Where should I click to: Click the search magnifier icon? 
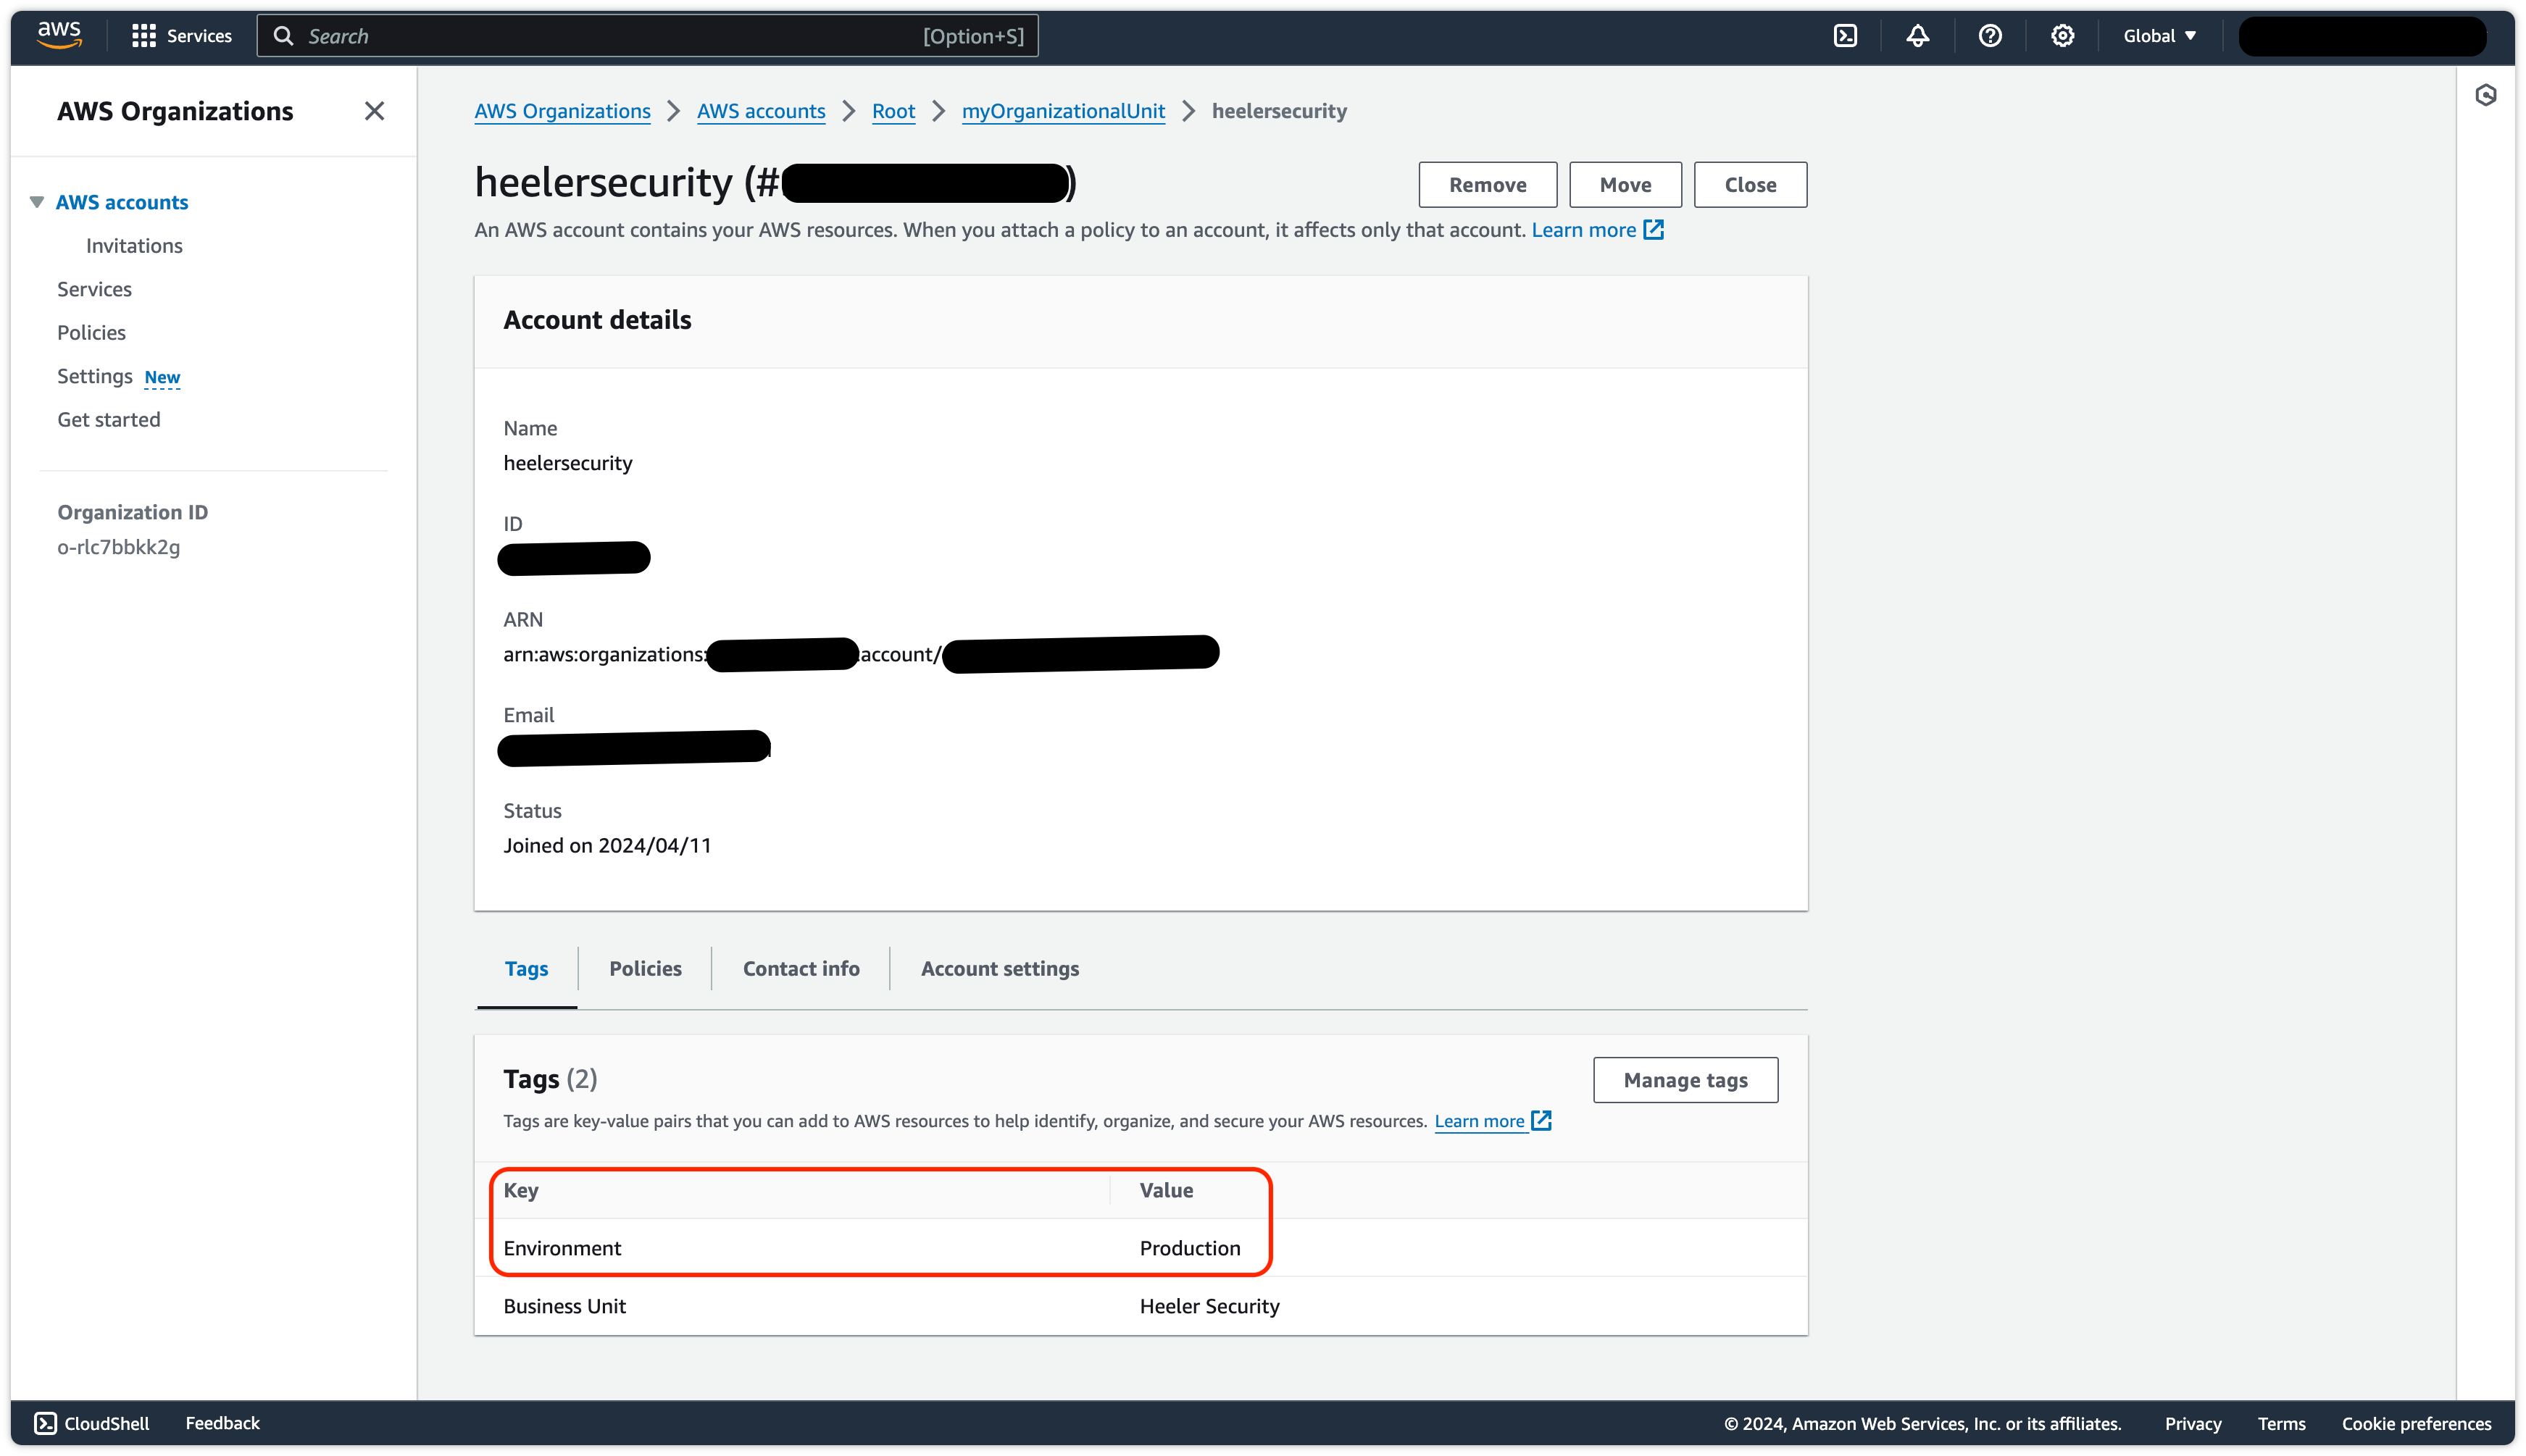tap(284, 36)
